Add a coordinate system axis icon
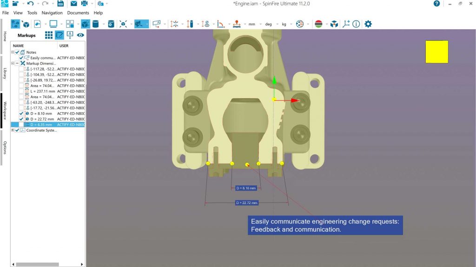 346,24
